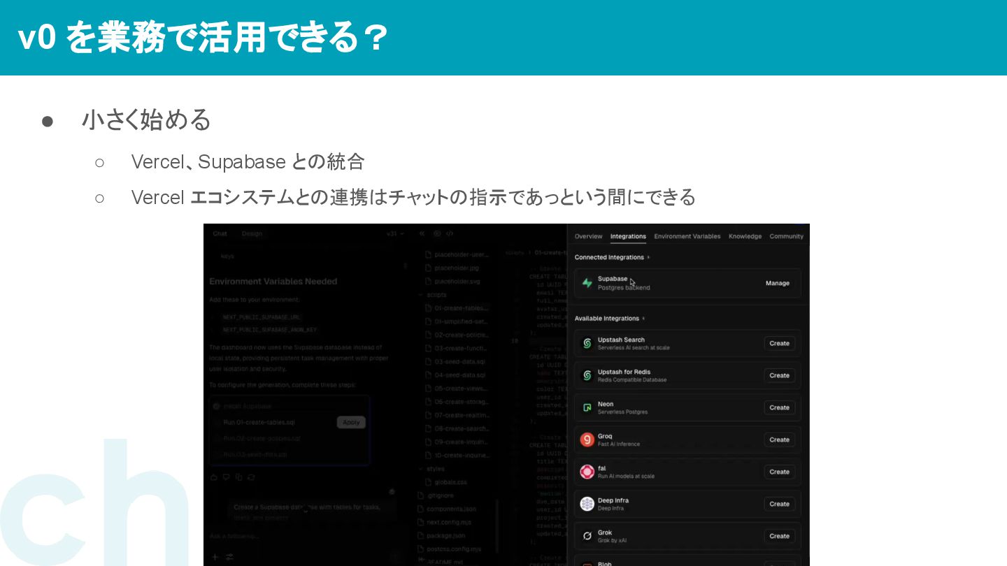Viewport: 1007px width, 566px height.
Task: Click the Grok xAI icon
Action: pos(587,536)
